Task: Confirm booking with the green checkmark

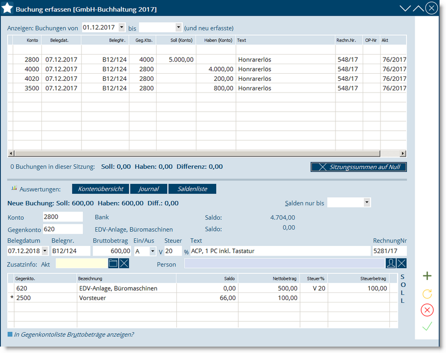Action: 427,327
